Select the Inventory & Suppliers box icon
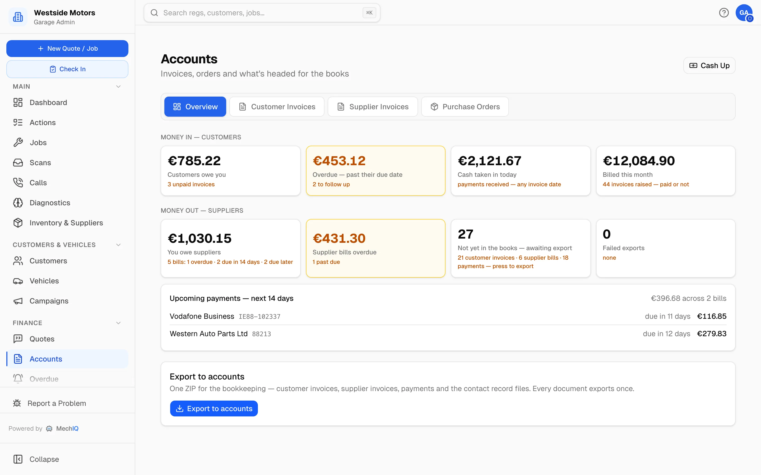 point(18,223)
